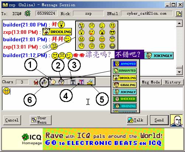Click the Electronic Beats banner ad
Image resolution: width=185 pixels, height=152 pixels.
point(104,139)
